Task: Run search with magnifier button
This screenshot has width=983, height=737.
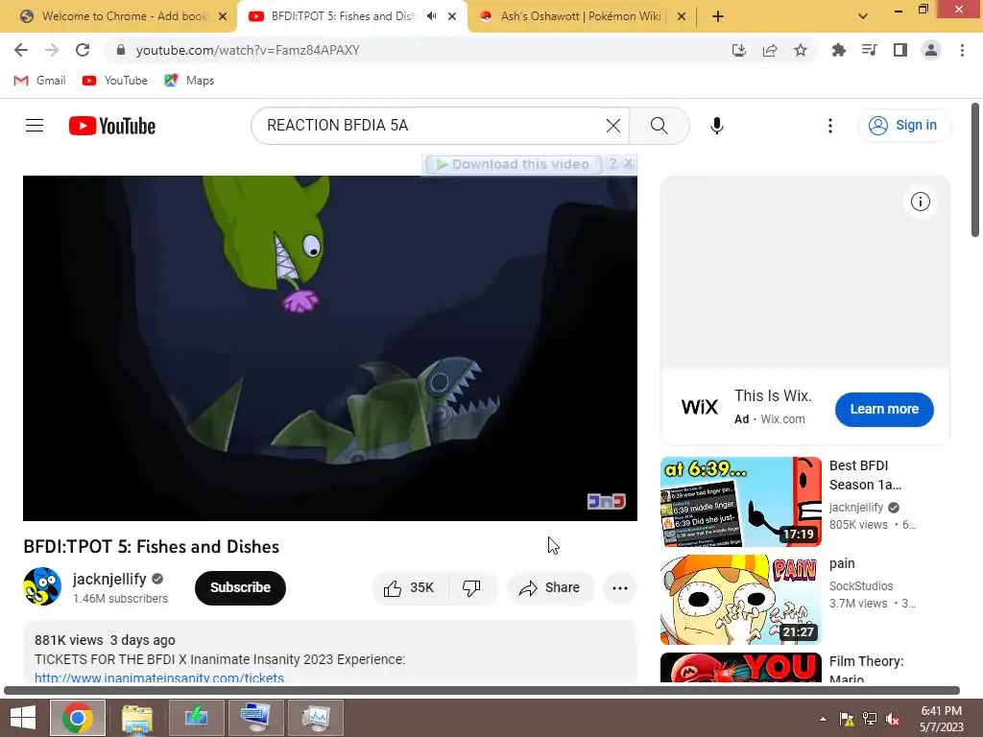Action: 659,126
